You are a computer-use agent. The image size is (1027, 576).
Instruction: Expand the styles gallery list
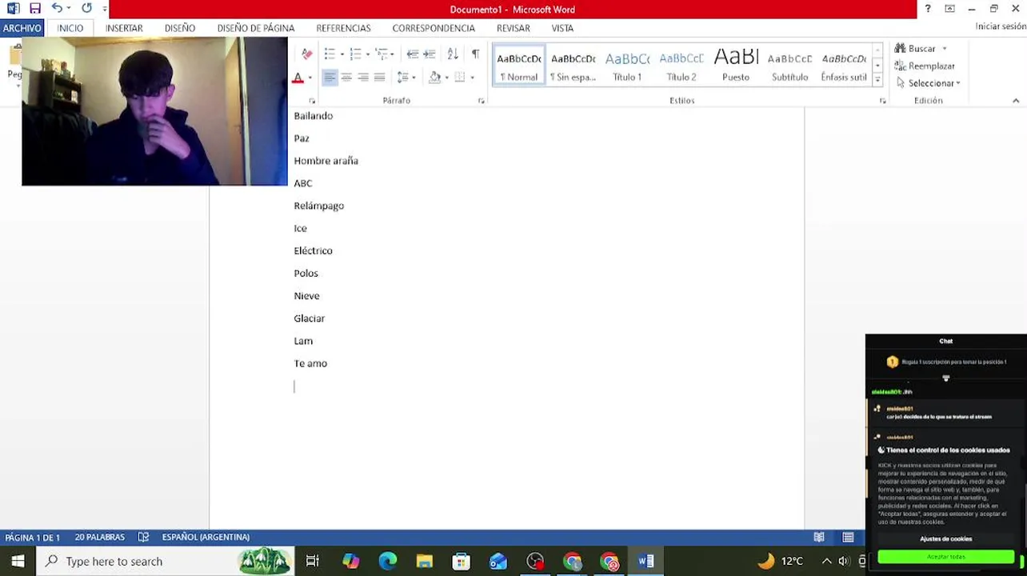coord(877,79)
